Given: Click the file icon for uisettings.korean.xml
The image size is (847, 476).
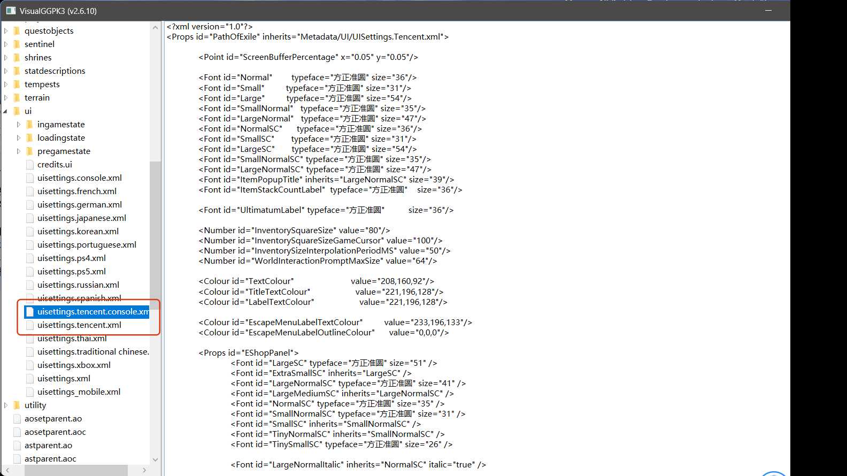Looking at the screenshot, I should pyautogui.click(x=29, y=232).
